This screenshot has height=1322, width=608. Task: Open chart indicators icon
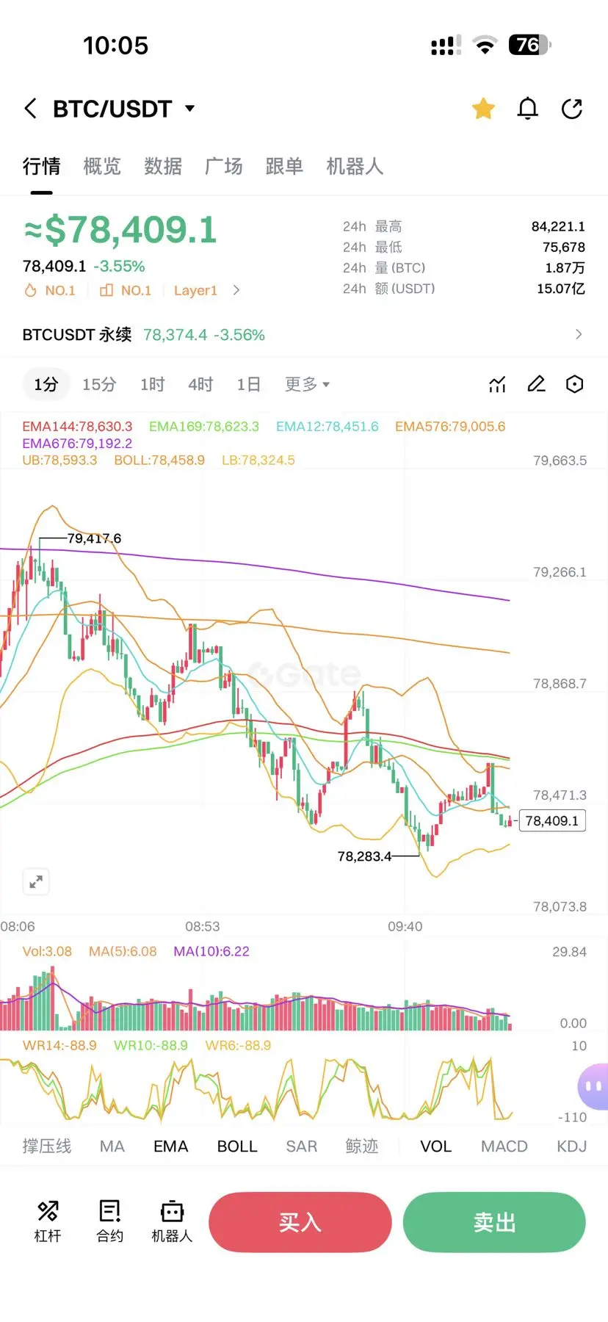[498, 384]
